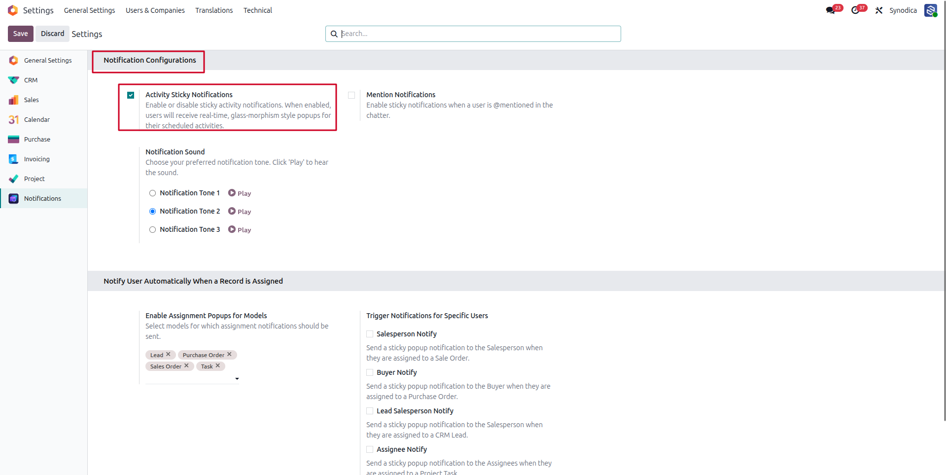Enable Assignee Notify checkbox
Screen dimensions: 946x475
(370, 449)
